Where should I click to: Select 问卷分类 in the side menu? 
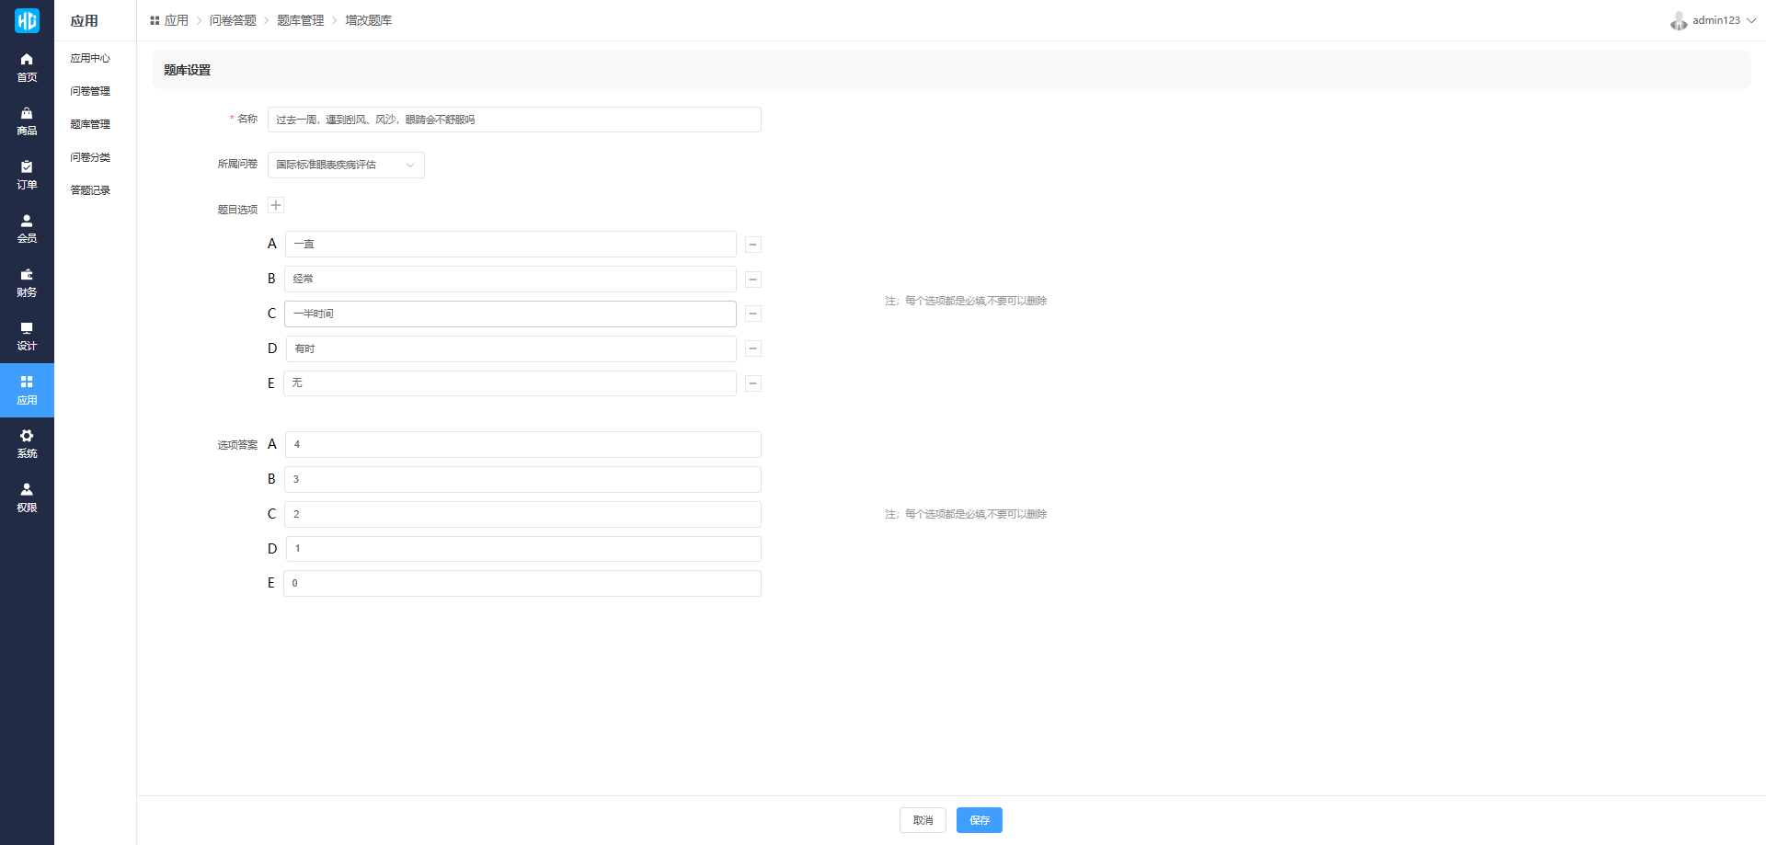coord(90,157)
